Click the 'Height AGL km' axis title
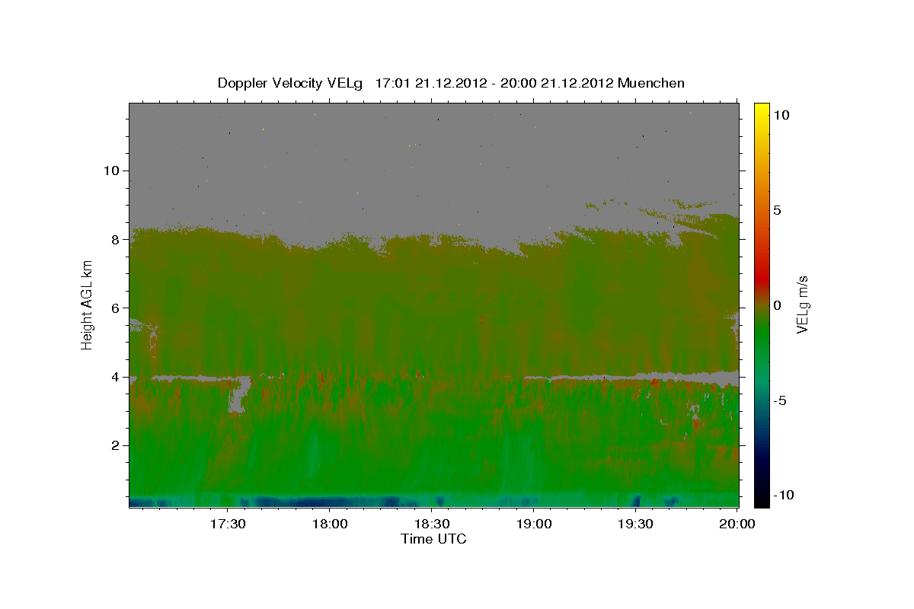This screenshot has height=609, width=914. tap(88, 304)
